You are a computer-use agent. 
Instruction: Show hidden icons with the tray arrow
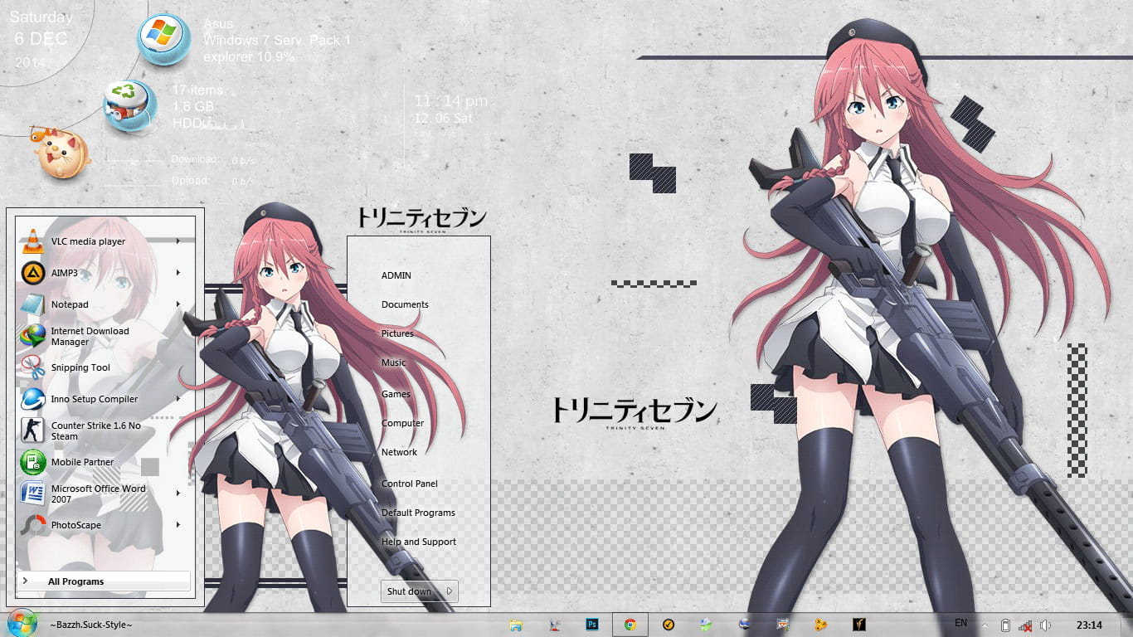pyautogui.click(x=985, y=625)
